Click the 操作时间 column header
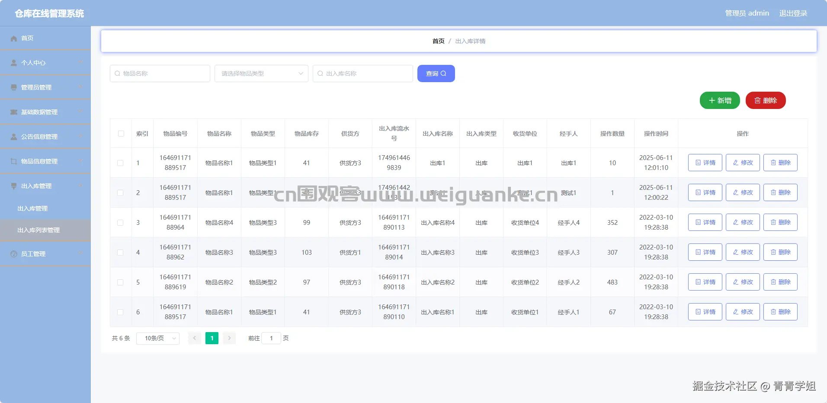This screenshot has width=827, height=403. pos(656,134)
